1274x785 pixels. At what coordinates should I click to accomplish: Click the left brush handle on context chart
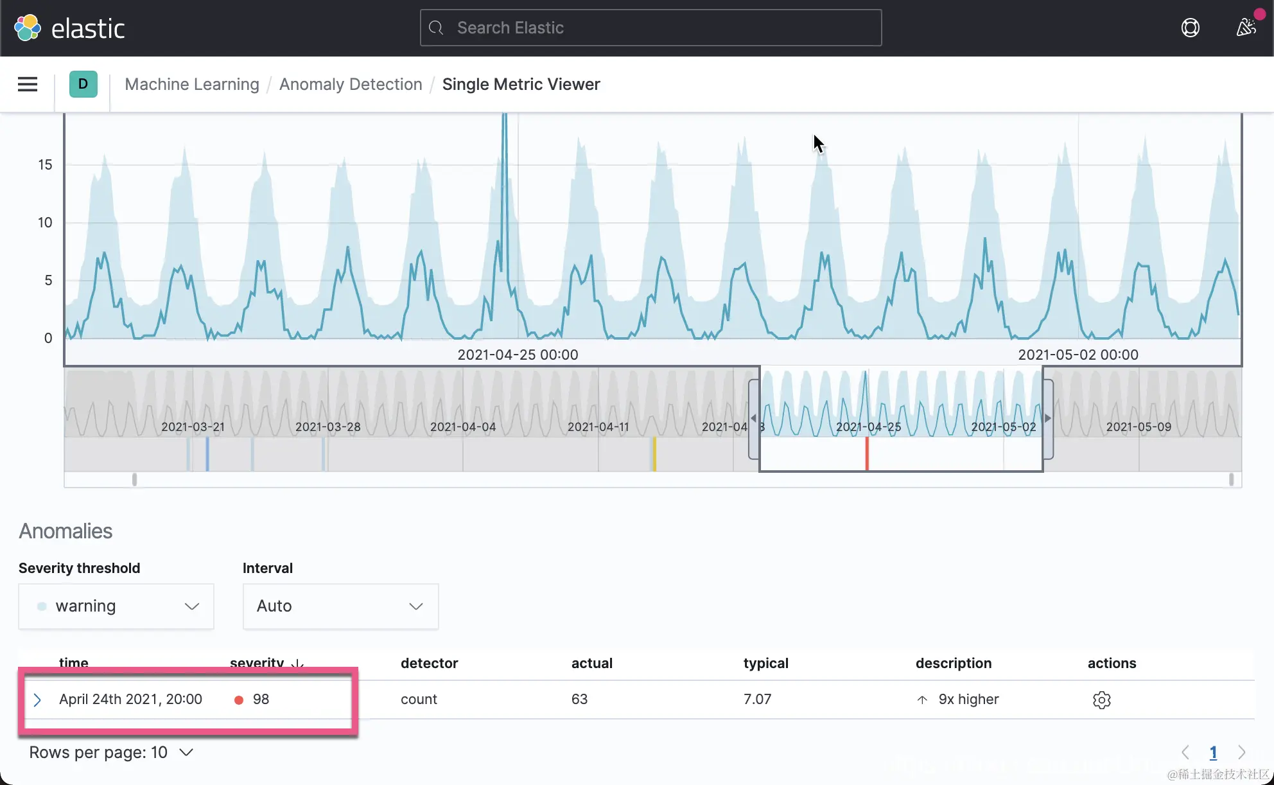coord(754,418)
